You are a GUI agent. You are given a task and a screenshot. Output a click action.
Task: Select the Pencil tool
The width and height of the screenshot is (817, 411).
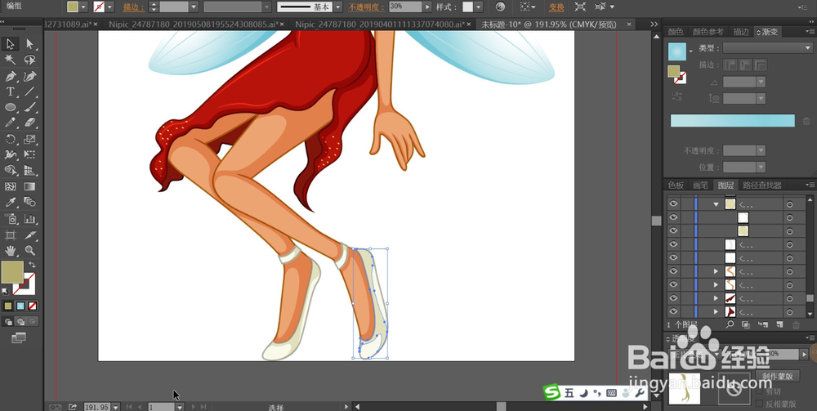click(x=11, y=123)
